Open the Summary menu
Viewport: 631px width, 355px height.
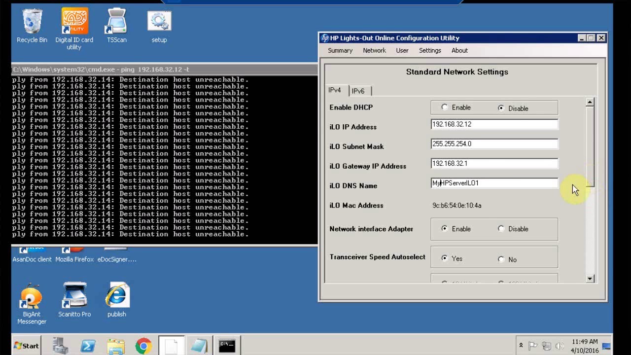click(x=340, y=50)
